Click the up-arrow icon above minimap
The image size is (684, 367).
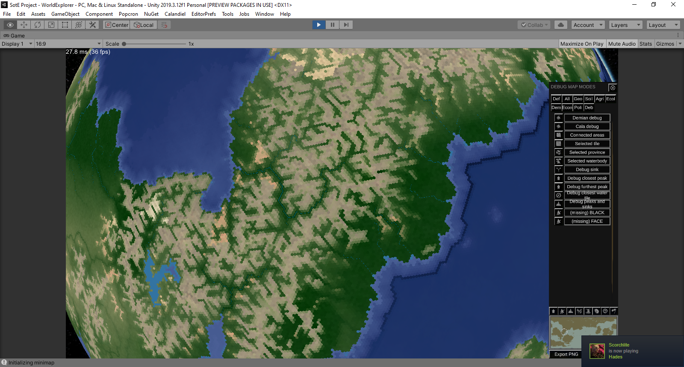553,311
